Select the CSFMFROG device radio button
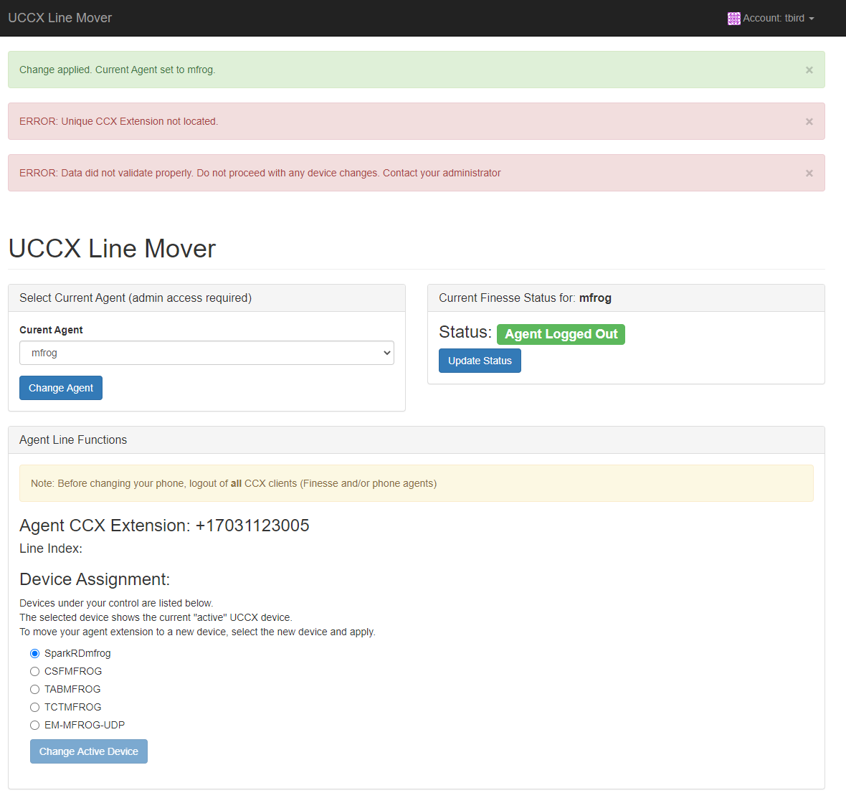 (35, 671)
